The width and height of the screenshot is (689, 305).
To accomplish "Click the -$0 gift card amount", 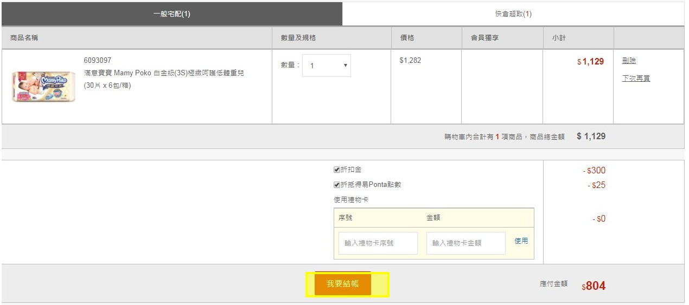I will (x=599, y=219).
